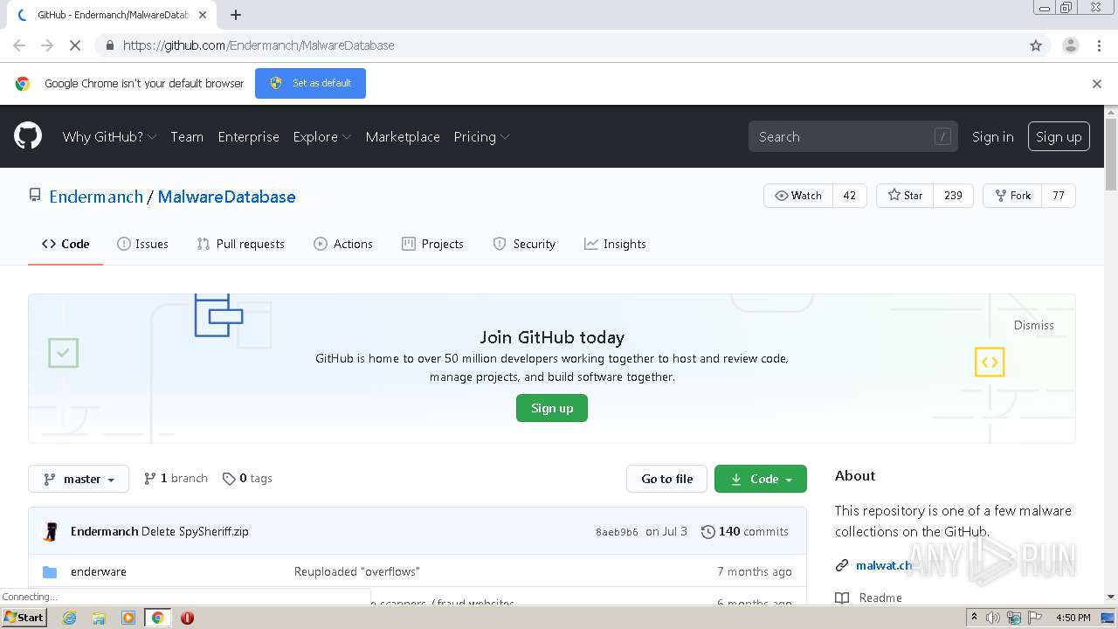The height and width of the screenshot is (629, 1118).
Task: Click the Chrome taskbar icon
Action: 158,618
